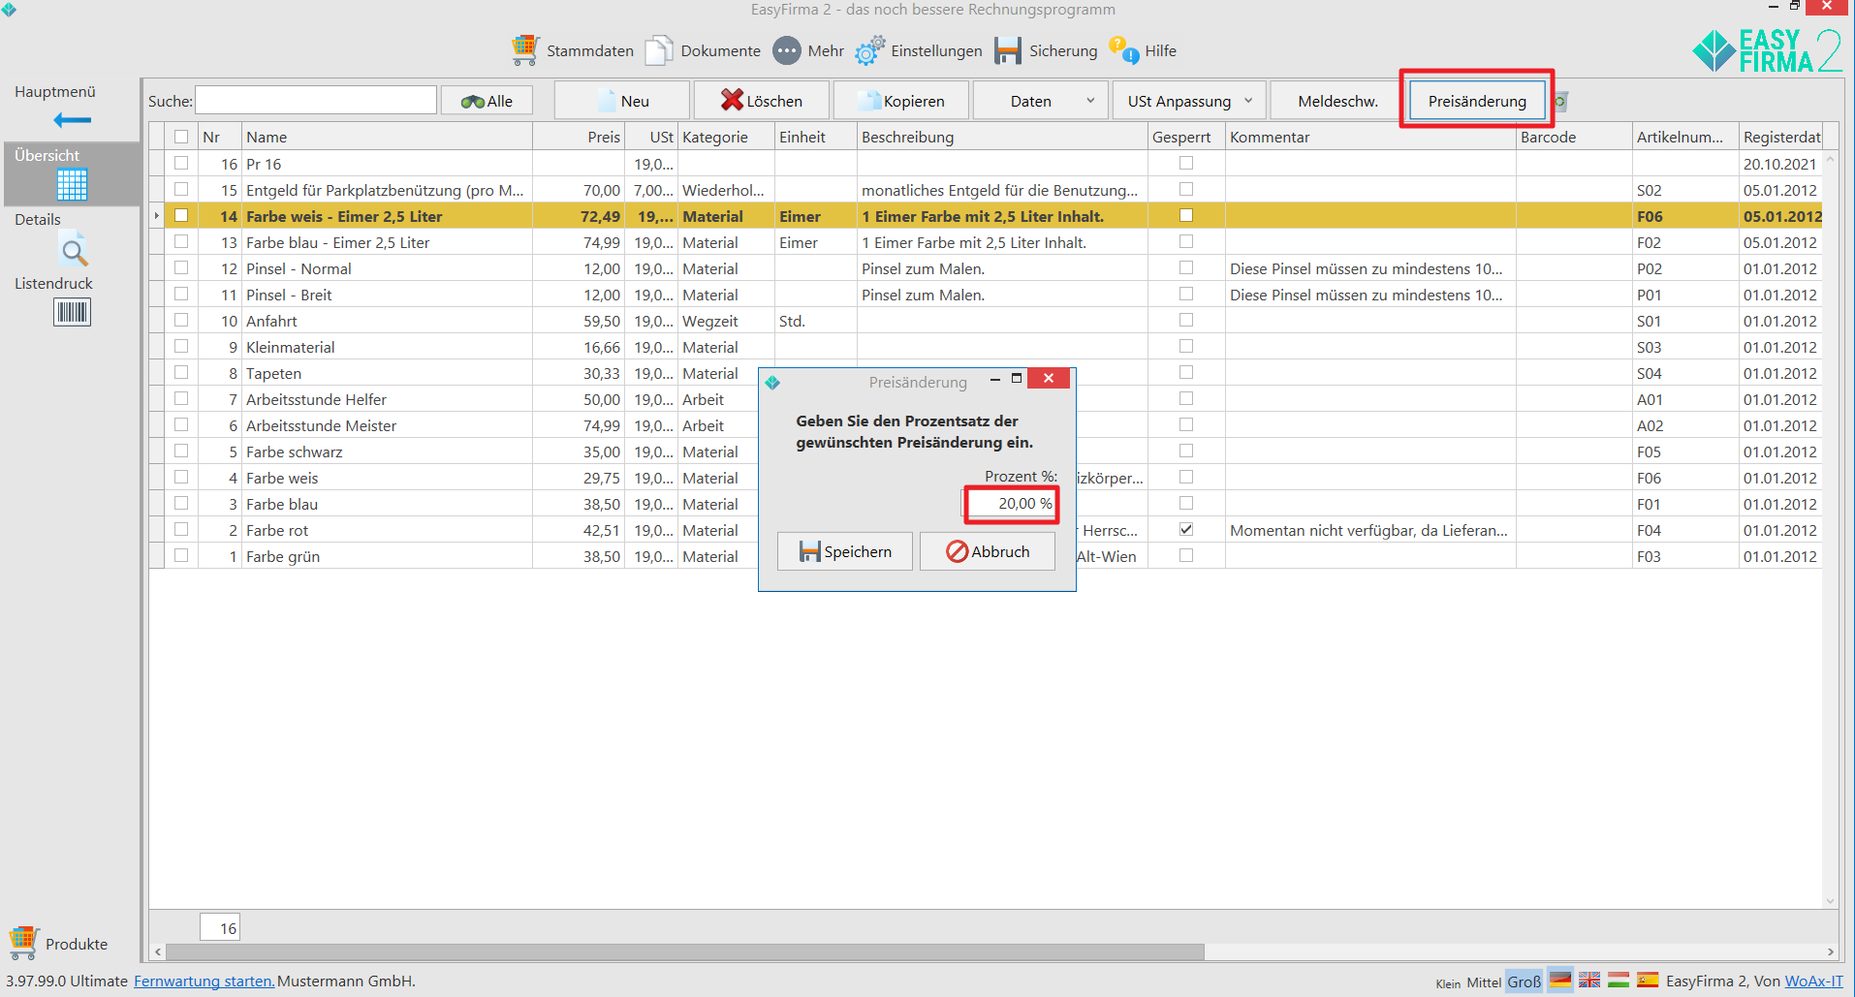Open Sicherung menu
Image resolution: width=1855 pixels, height=997 pixels.
[1063, 50]
